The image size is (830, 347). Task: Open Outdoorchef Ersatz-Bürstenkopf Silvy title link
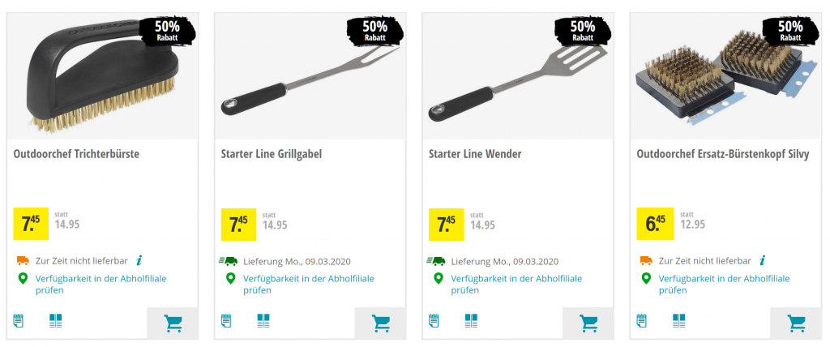[x=722, y=154]
